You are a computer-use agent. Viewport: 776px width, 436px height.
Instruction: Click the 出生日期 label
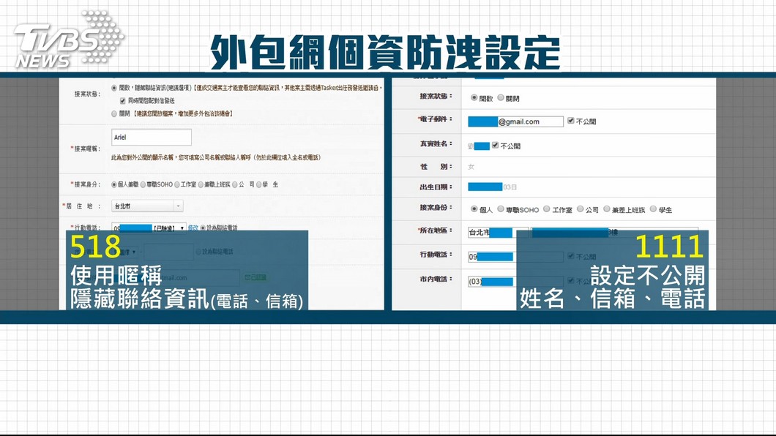pos(436,187)
